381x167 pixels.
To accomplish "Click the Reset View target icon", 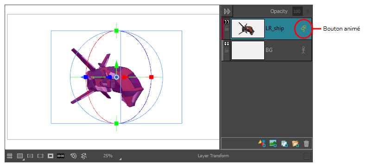I will (73, 156).
